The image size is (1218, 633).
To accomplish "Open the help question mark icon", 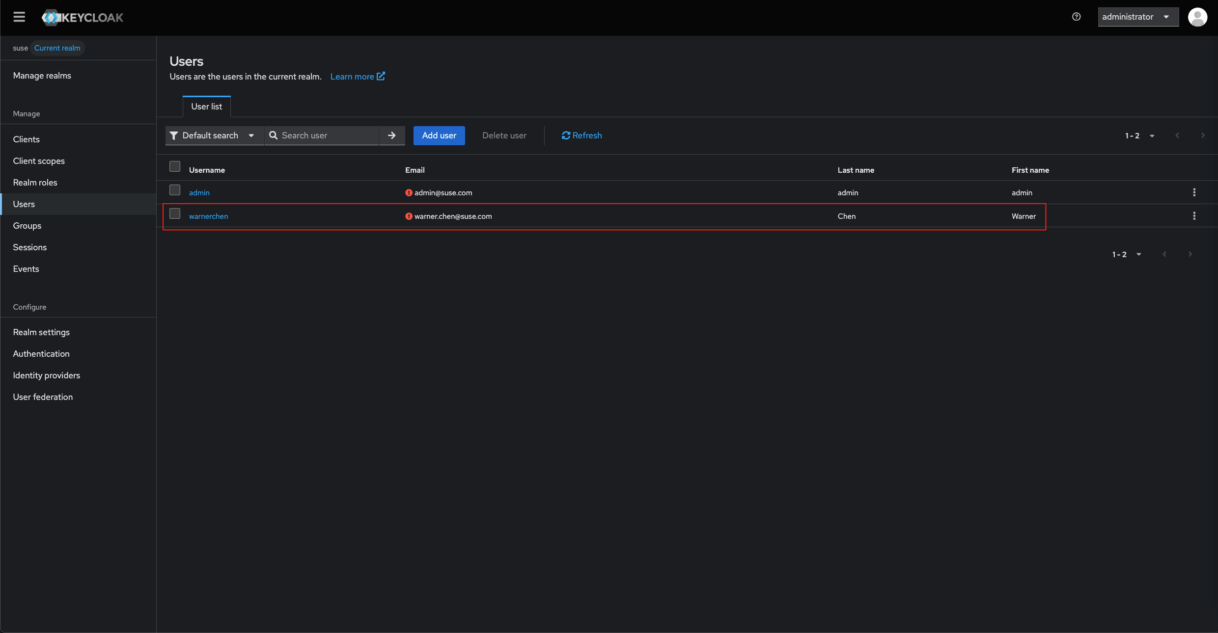I will tap(1076, 17).
